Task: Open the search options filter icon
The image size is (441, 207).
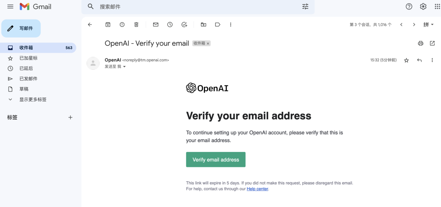Action: click(305, 7)
